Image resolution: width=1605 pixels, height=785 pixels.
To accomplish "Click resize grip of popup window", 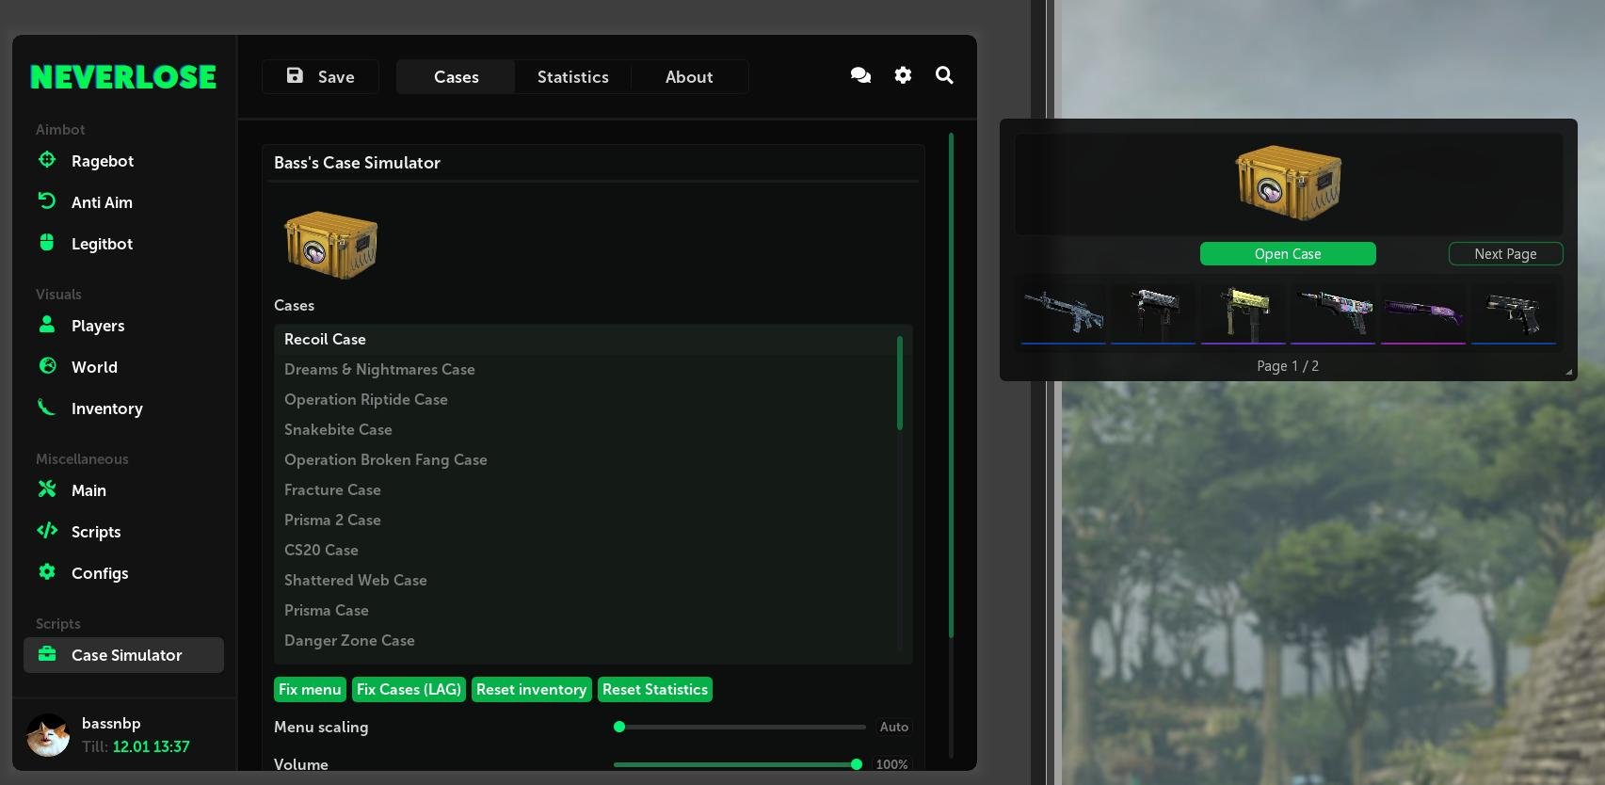I will click(1569, 373).
